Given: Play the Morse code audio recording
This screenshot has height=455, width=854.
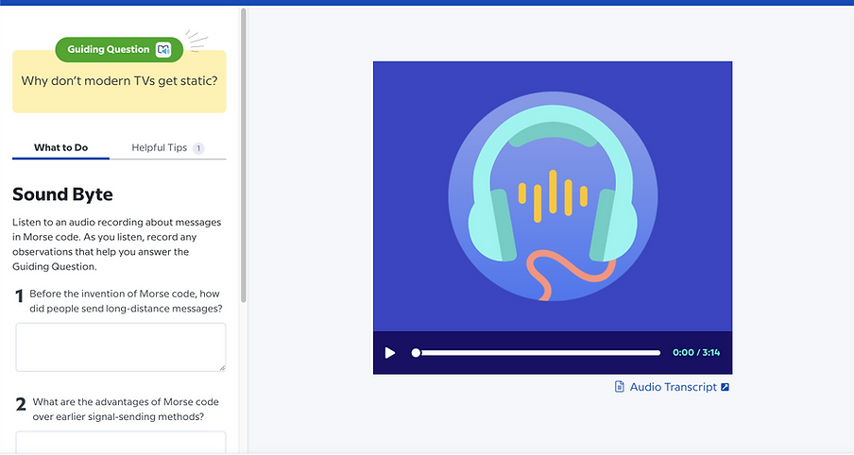Looking at the screenshot, I should click(390, 353).
